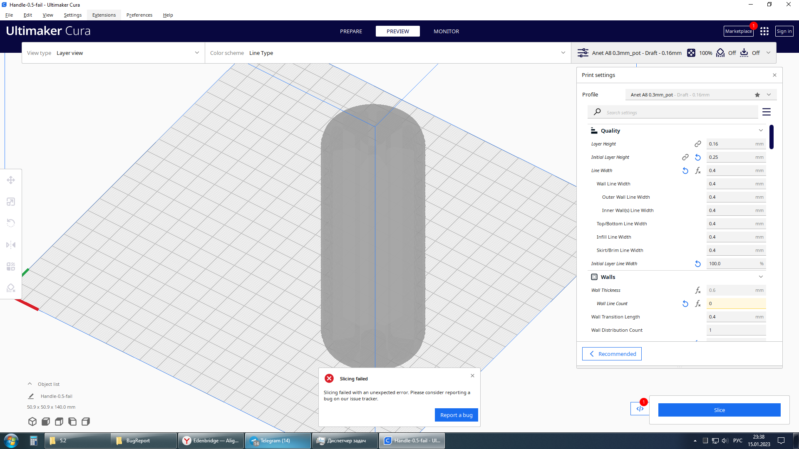Viewport: 799px width, 449px height.
Task: Open the Per Model Settings tool
Action: point(11,266)
